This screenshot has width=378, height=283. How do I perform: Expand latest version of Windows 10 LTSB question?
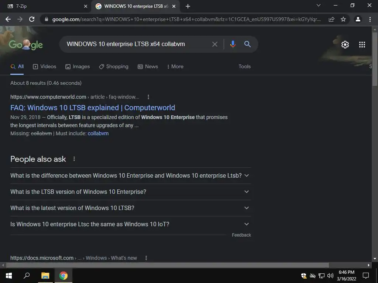131,208
